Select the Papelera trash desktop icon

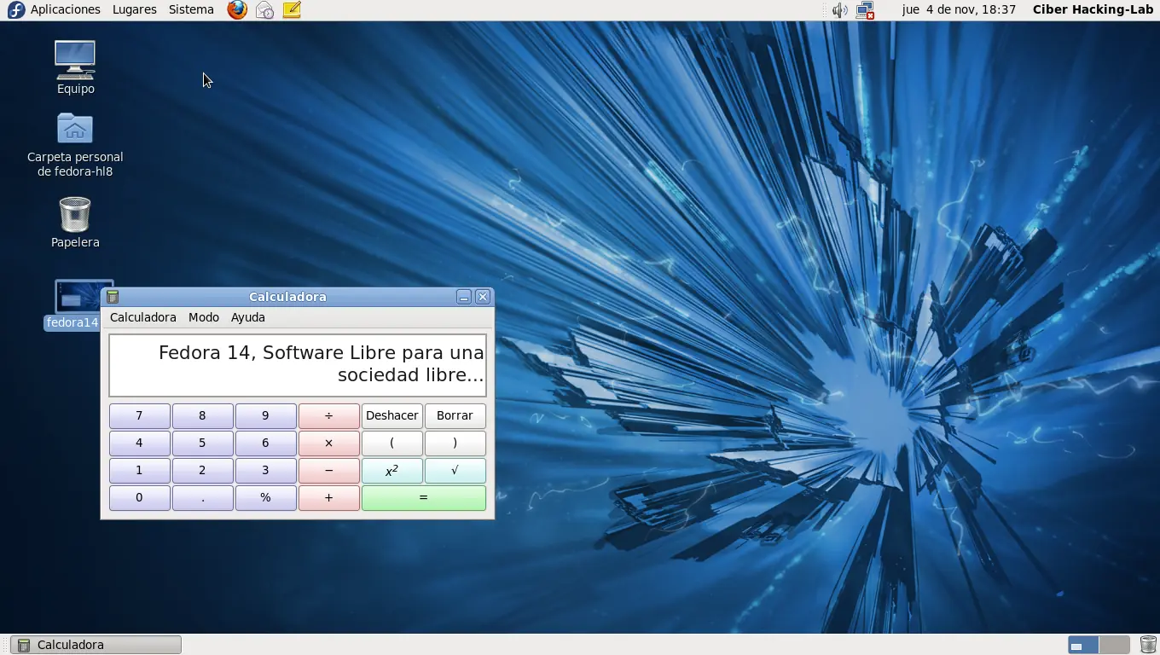(x=75, y=223)
